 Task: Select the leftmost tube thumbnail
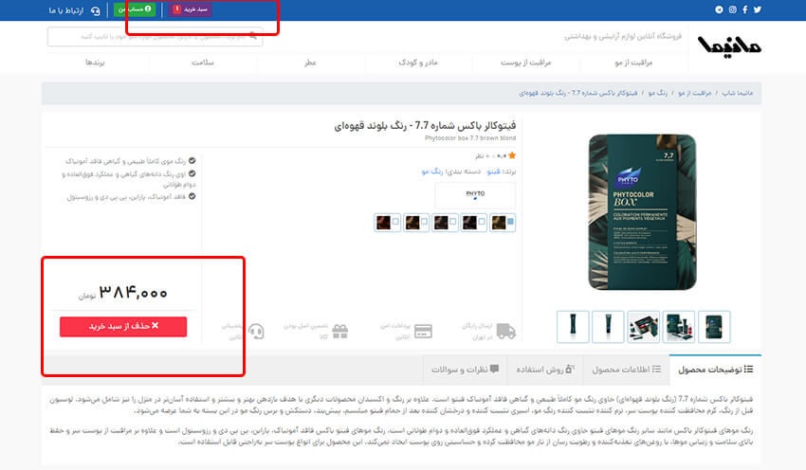tap(573, 327)
